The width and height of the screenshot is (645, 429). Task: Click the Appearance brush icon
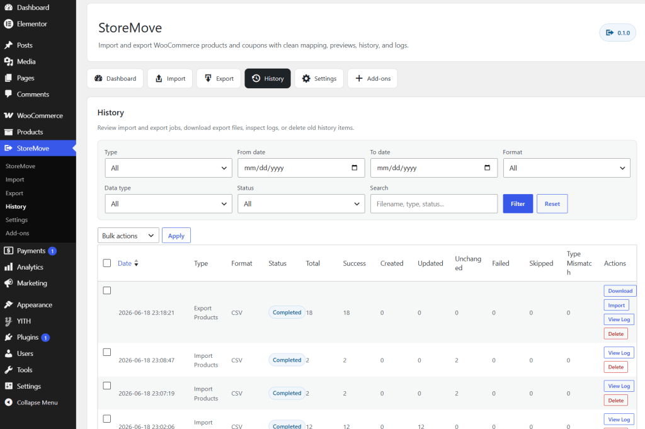[x=8, y=305]
